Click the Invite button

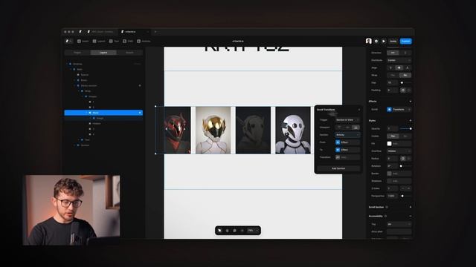[x=393, y=42]
